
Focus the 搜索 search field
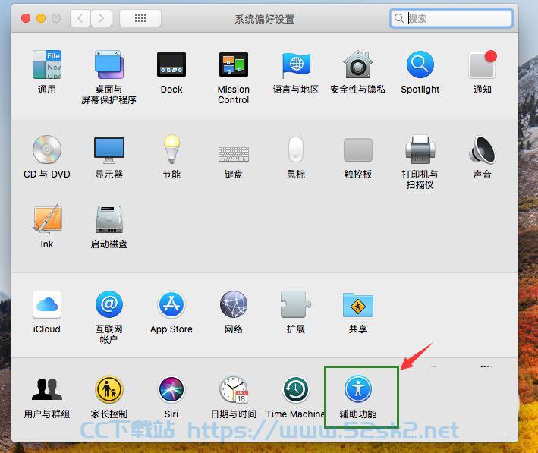click(x=451, y=18)
